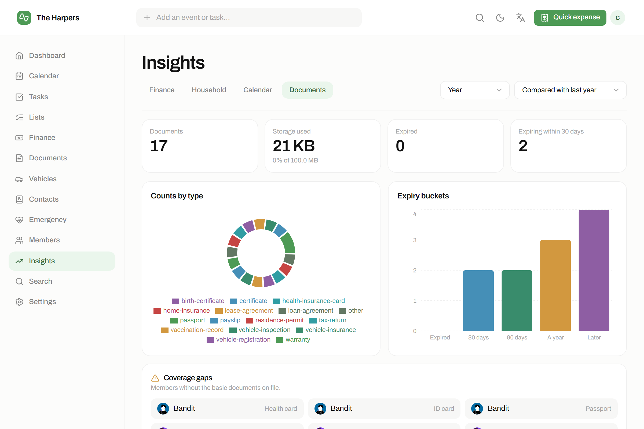
Task: Click the Expiring within 30 days card
Action: 568,146
